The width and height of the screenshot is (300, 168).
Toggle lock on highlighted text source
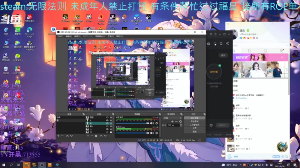coord(111,123)
